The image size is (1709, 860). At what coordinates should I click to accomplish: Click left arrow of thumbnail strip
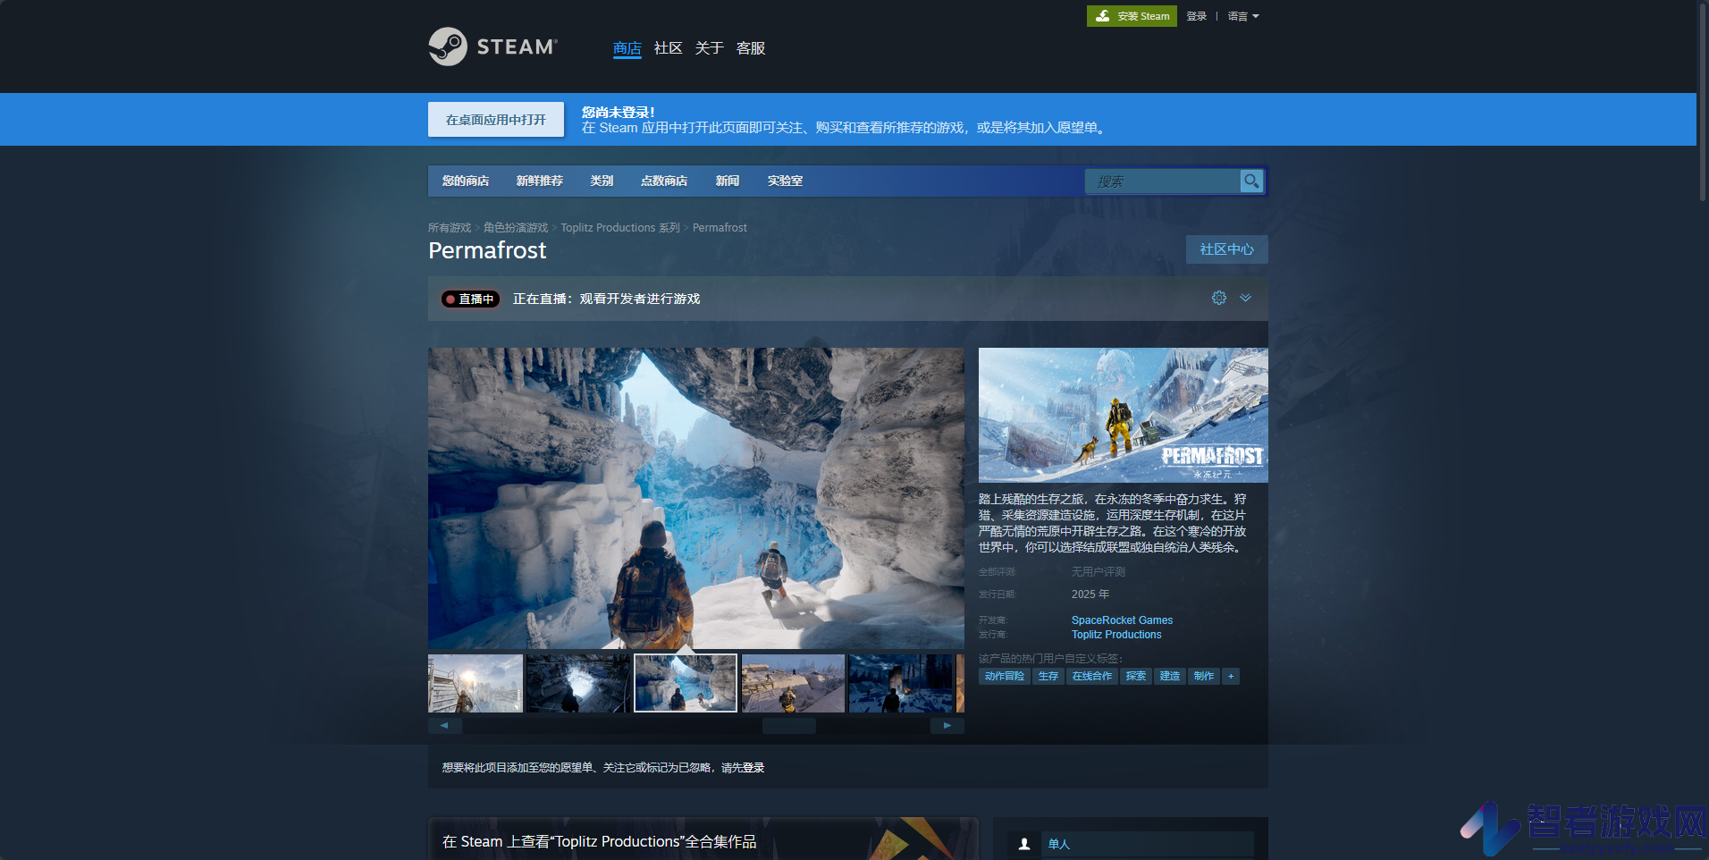(x=444, y=726)
